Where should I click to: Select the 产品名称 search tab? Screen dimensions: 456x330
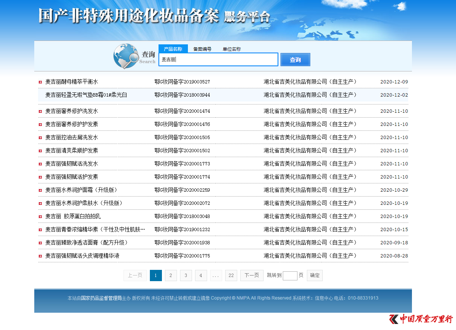[173, 49]
